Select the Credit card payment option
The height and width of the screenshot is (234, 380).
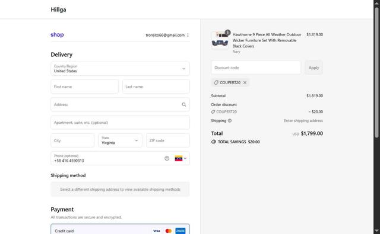tap(120, 229)
